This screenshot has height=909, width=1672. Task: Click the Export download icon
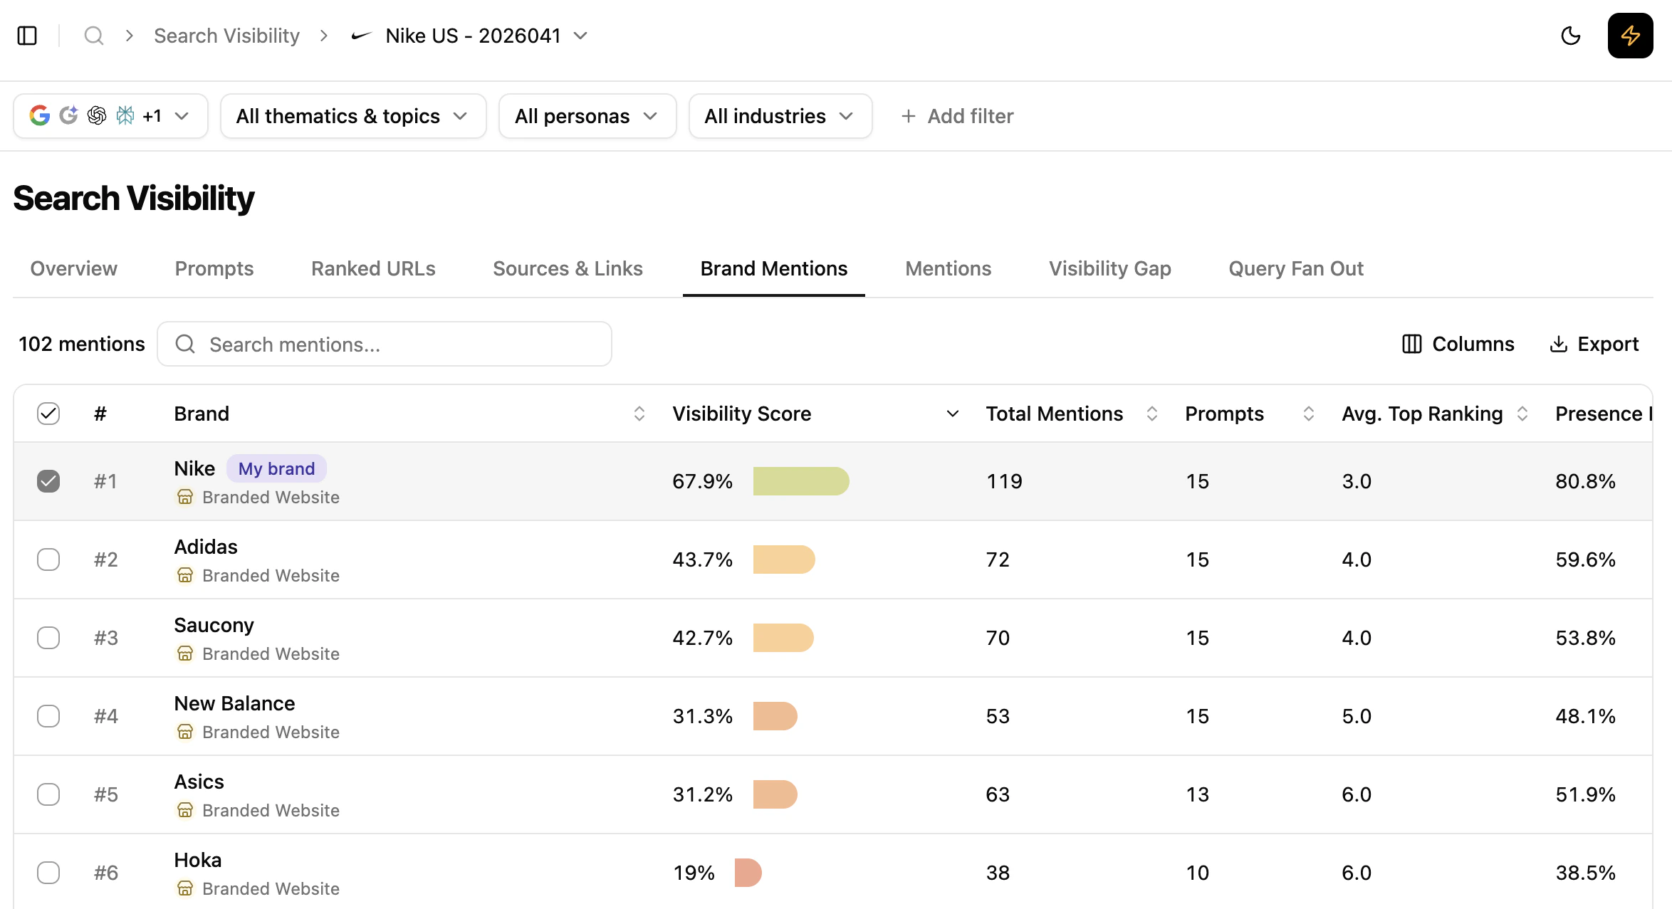tap(1558, 344)
